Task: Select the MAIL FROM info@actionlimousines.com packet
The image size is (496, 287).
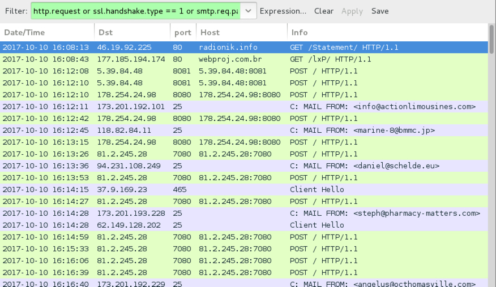Action: coord(244,106)
